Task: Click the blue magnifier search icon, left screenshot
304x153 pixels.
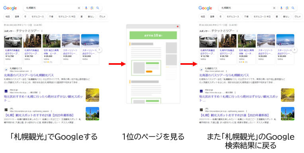Action: 98,8
